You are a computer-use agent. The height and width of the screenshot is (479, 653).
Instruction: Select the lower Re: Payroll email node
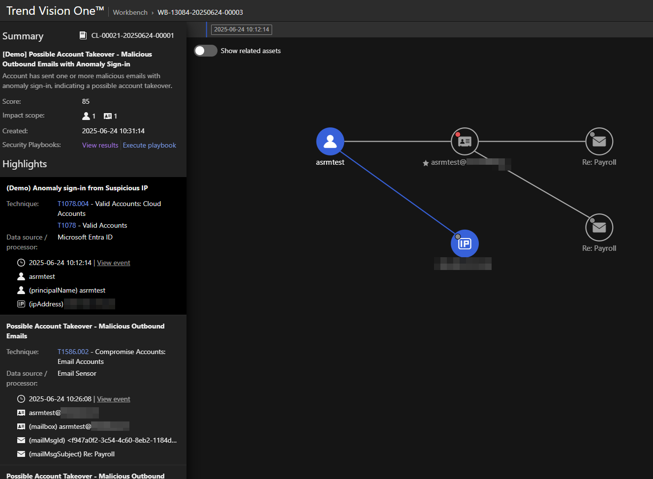click(599, 228)
